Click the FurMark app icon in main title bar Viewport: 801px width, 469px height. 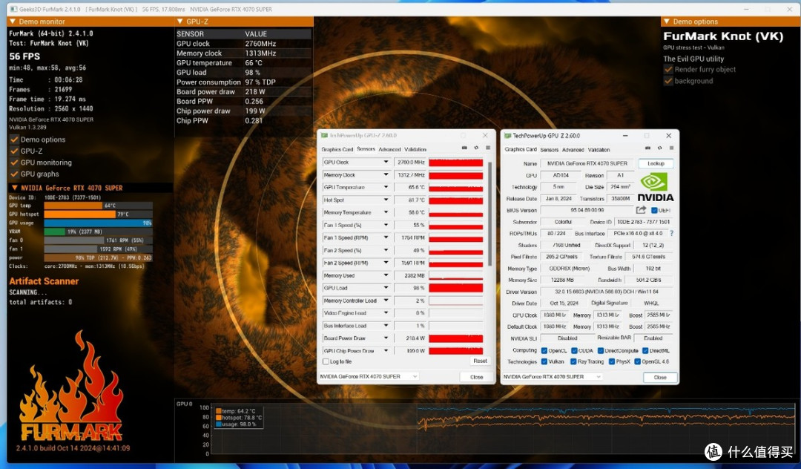[x=13, y=9]
